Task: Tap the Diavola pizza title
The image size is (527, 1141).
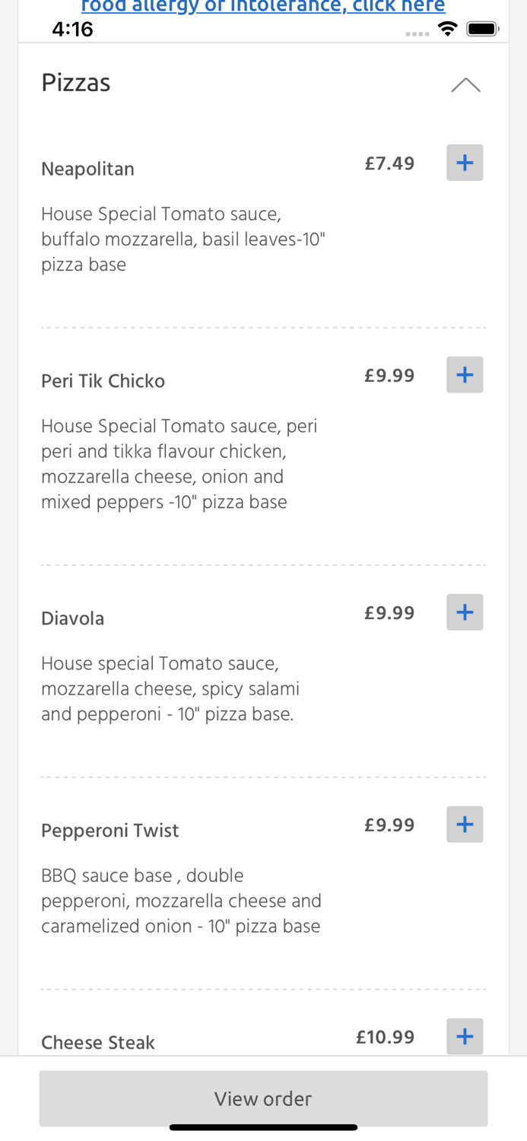Action: click(x=72, y=618)
